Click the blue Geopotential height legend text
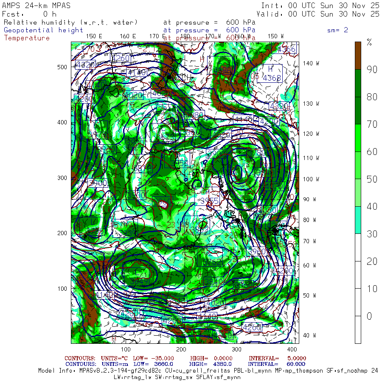This screenshot has height=382, width=382. point(44,30)
